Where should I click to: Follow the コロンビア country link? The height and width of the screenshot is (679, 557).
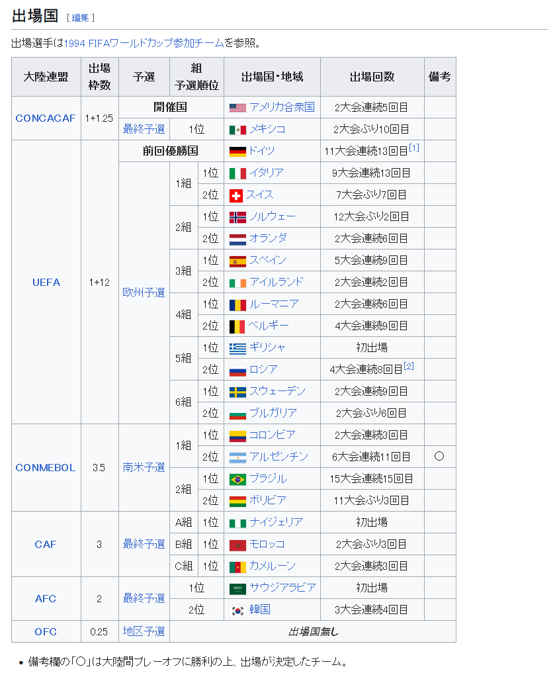tap(273, 434)
